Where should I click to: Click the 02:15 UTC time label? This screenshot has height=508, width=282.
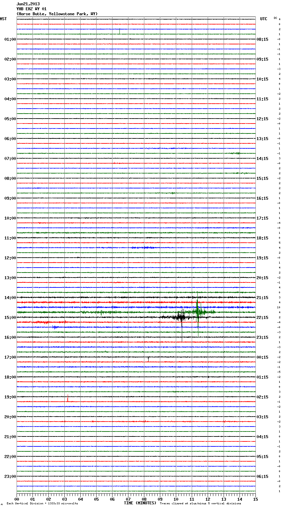click(262, 397)
